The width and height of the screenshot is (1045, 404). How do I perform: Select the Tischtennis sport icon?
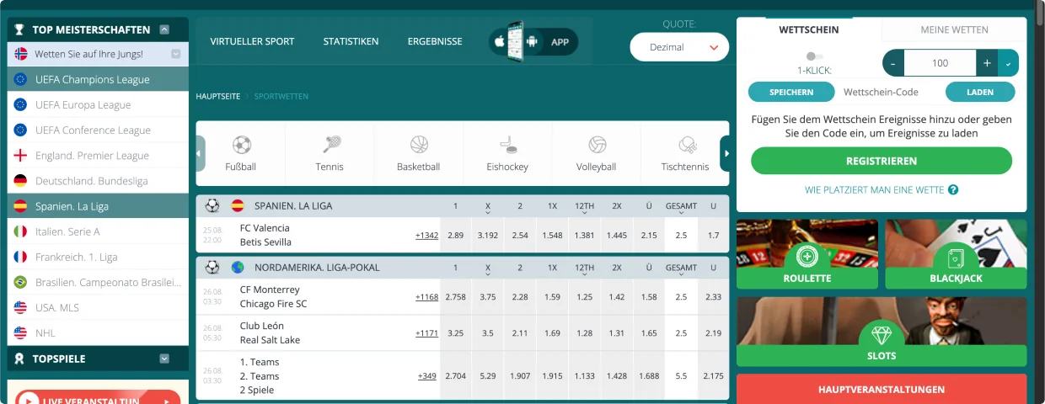coord(686,145)
